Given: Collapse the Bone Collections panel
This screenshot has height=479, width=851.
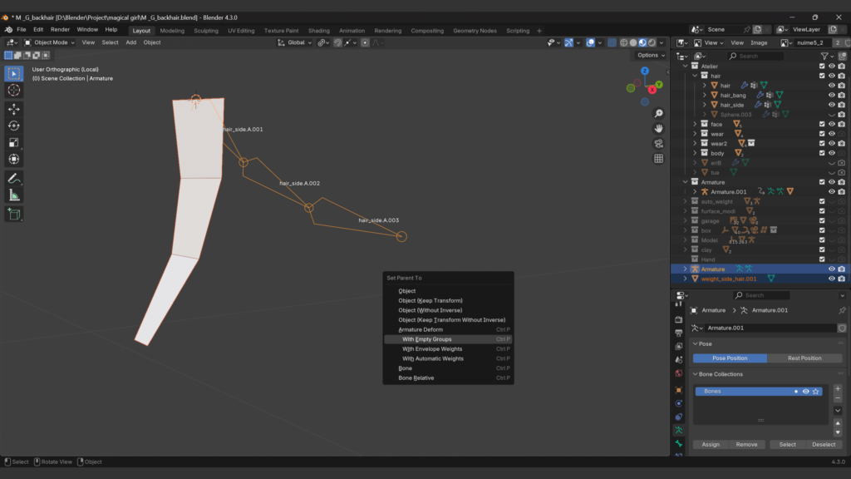Looking at the screenshot, I should (696, 374).
